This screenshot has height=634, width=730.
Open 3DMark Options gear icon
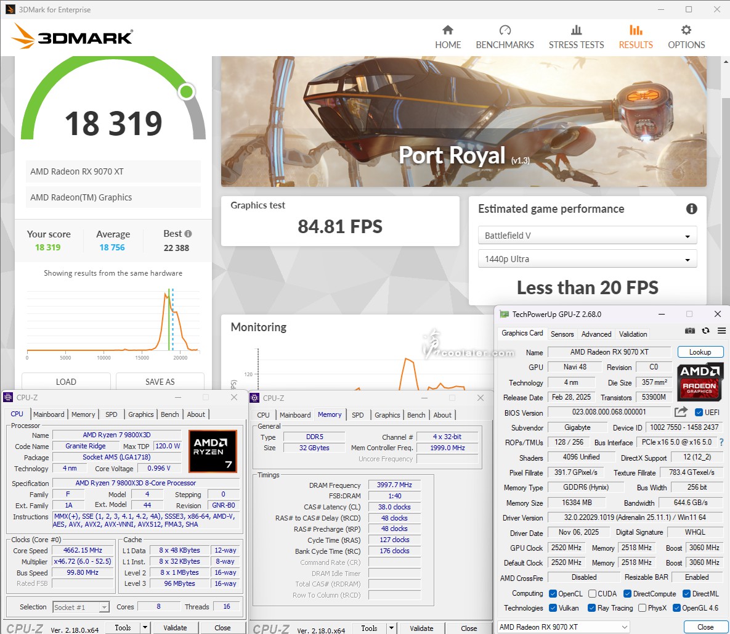(x=686, y=30)
